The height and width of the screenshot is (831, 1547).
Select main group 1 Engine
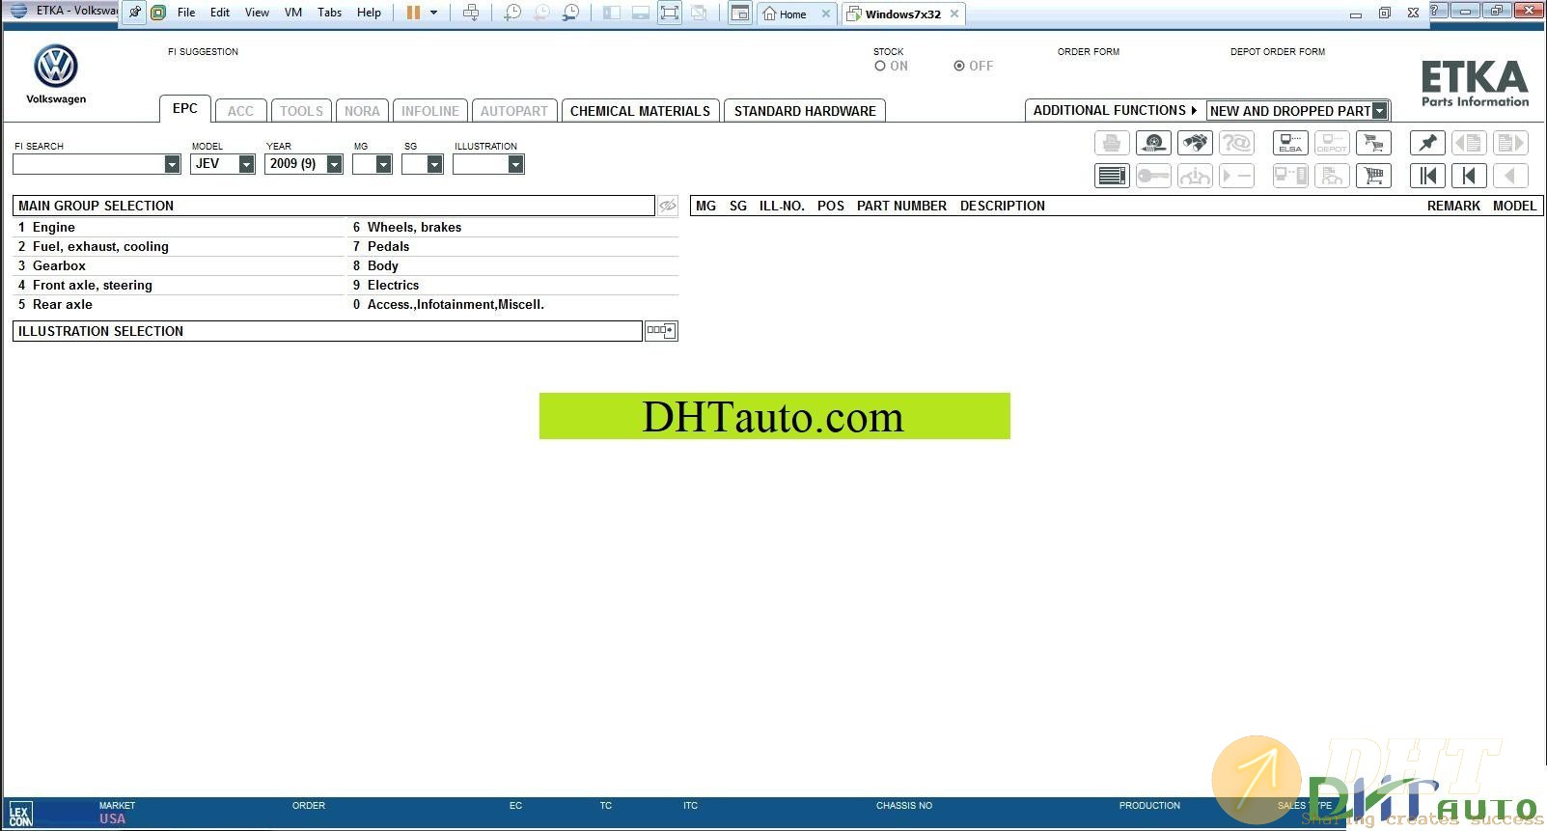point(179,227)
